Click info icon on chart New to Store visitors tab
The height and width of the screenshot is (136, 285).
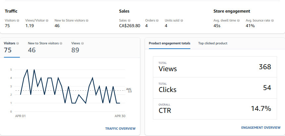click(x=61, y=43)
